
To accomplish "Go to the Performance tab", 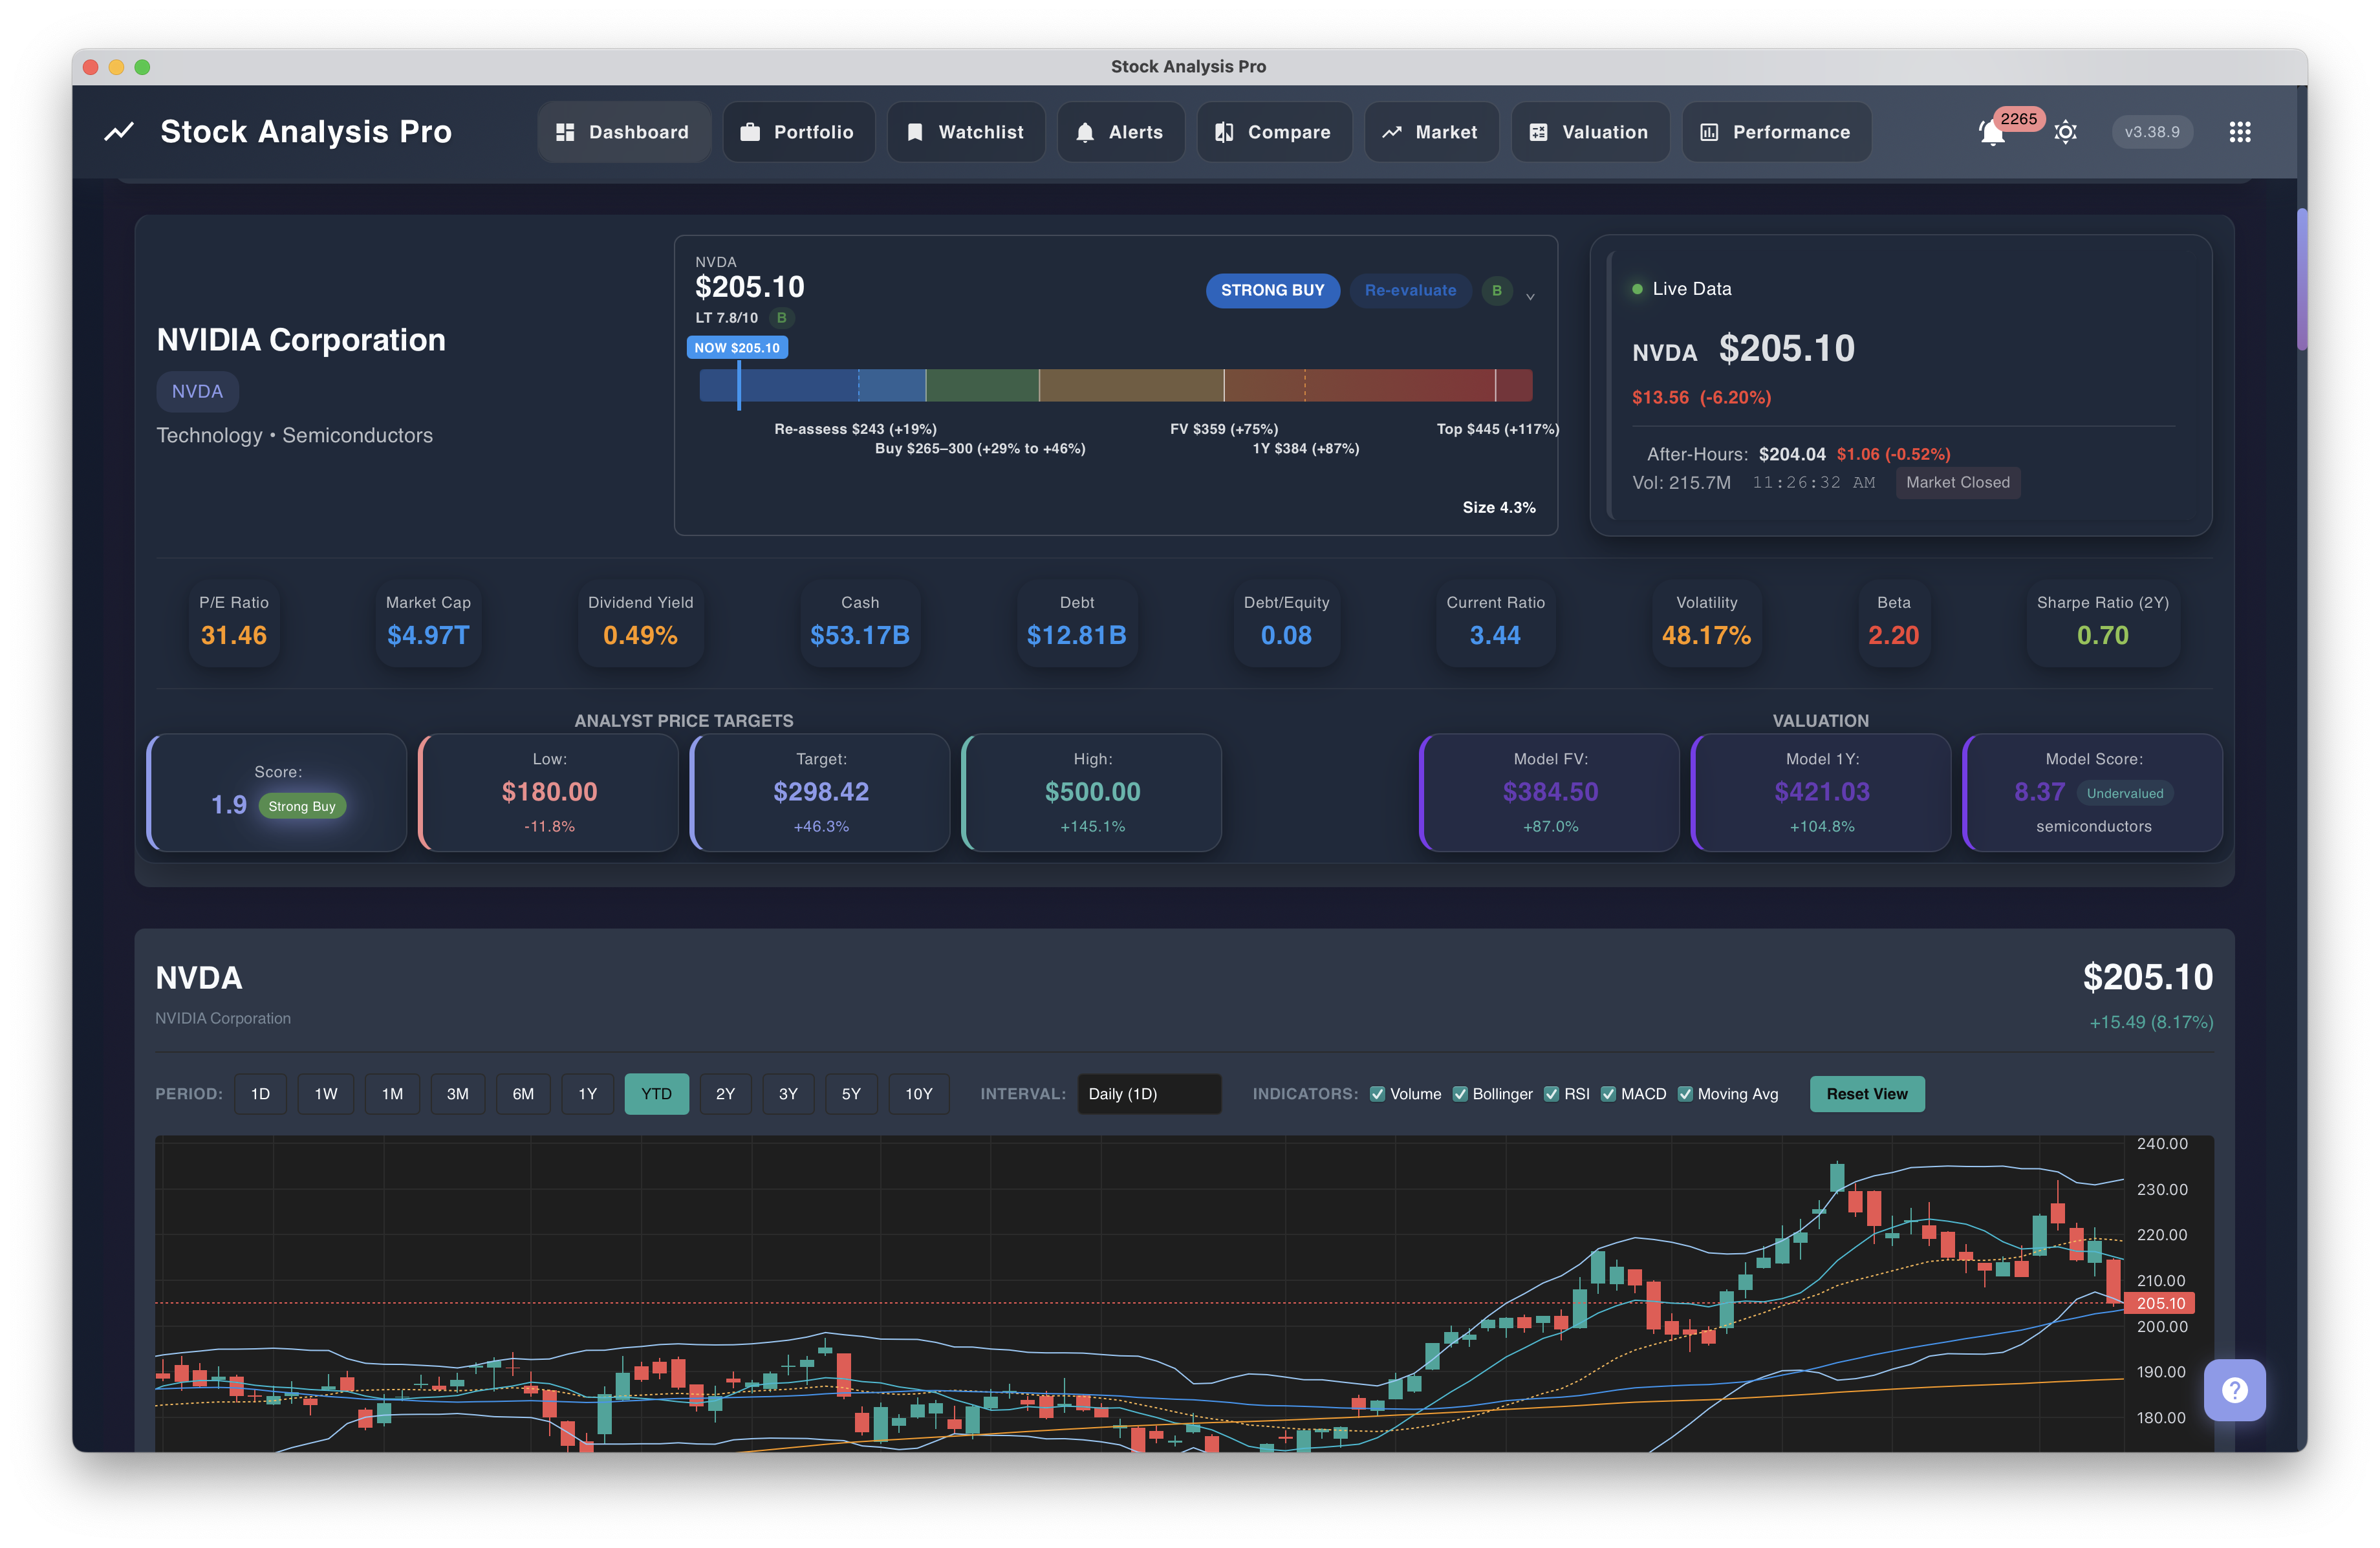I will click(x=1776, y=132).
